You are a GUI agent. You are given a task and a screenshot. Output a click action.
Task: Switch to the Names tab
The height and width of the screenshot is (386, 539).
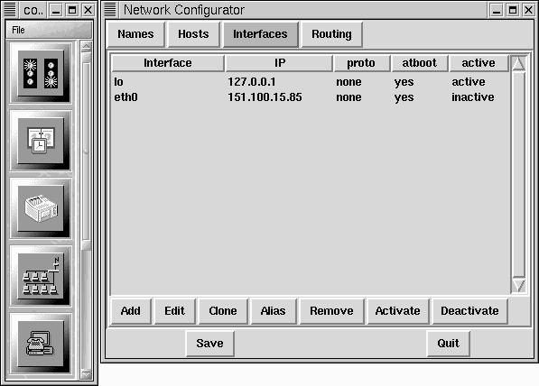coord(135,34)
